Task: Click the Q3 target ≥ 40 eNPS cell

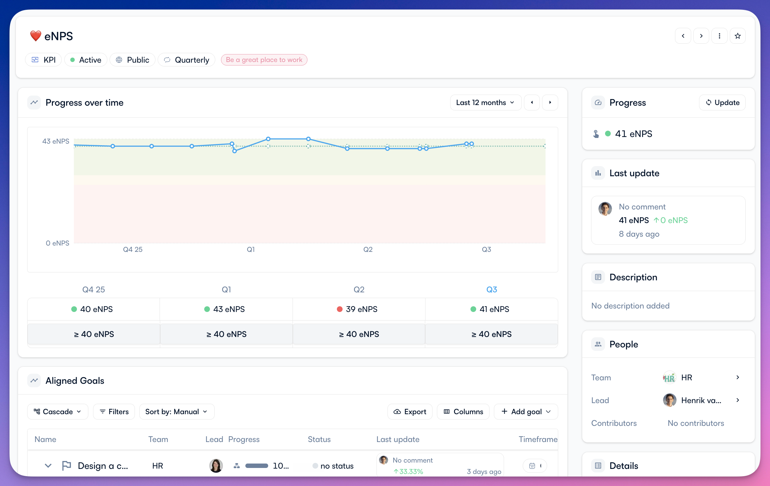Action: point(491,334)
